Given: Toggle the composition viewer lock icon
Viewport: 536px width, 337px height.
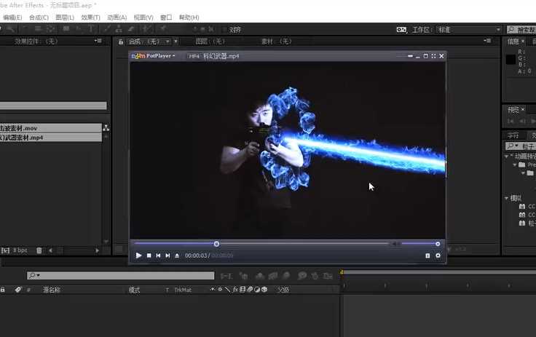Looking at the screenshot, I should (x=121, y=41).
